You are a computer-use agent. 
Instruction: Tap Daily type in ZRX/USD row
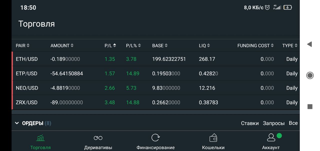point(292,102)
